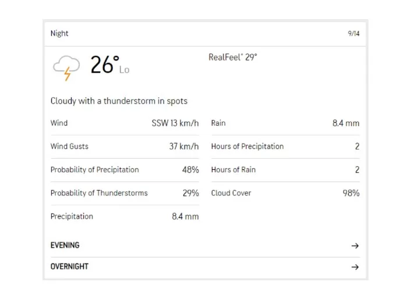Click the 26° low temperature reading
Viewport: 411px width, 289px height.
[105, 65]
